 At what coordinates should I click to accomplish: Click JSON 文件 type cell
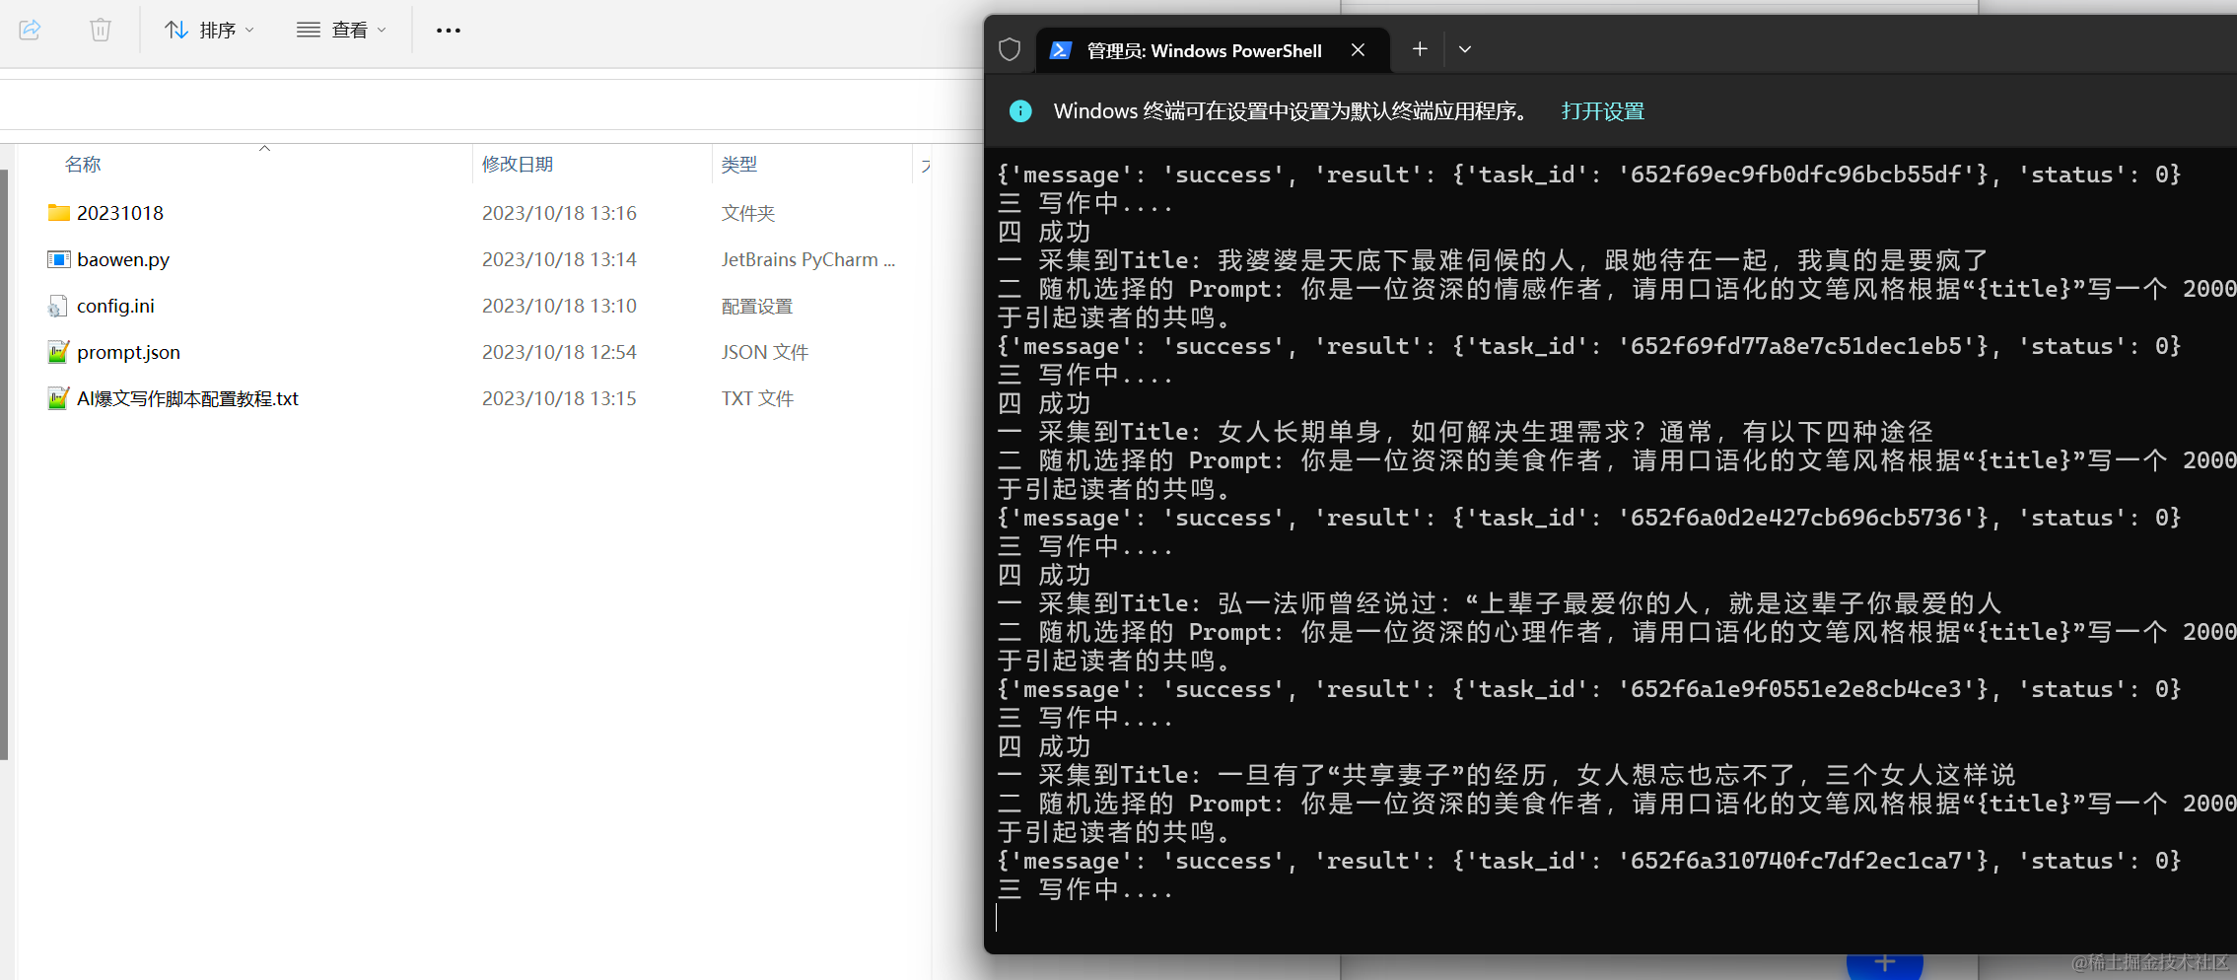(765, 352)
